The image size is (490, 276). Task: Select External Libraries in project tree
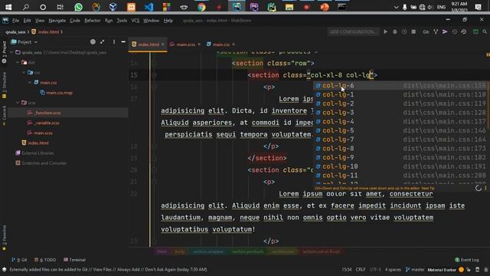(x=38, y=153)
